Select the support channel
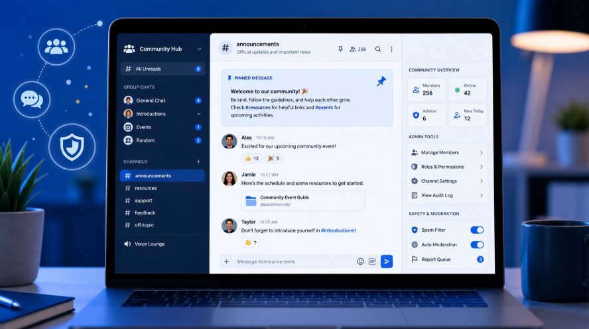The width and height of the screenshot is (589, 329). pos(163,201)
